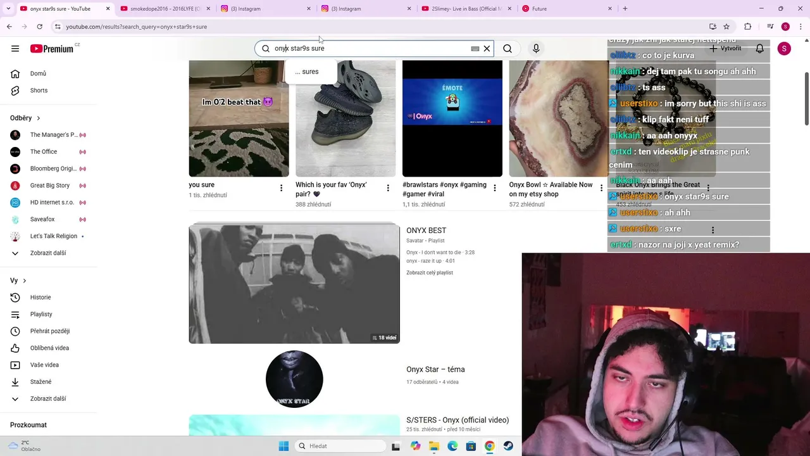Open Microsoft Edge from the taskbar

pyautogui.click(x=452, y=446)
